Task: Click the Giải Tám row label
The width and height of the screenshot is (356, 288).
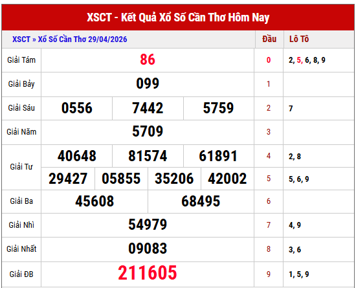Action: pos(21,60)
